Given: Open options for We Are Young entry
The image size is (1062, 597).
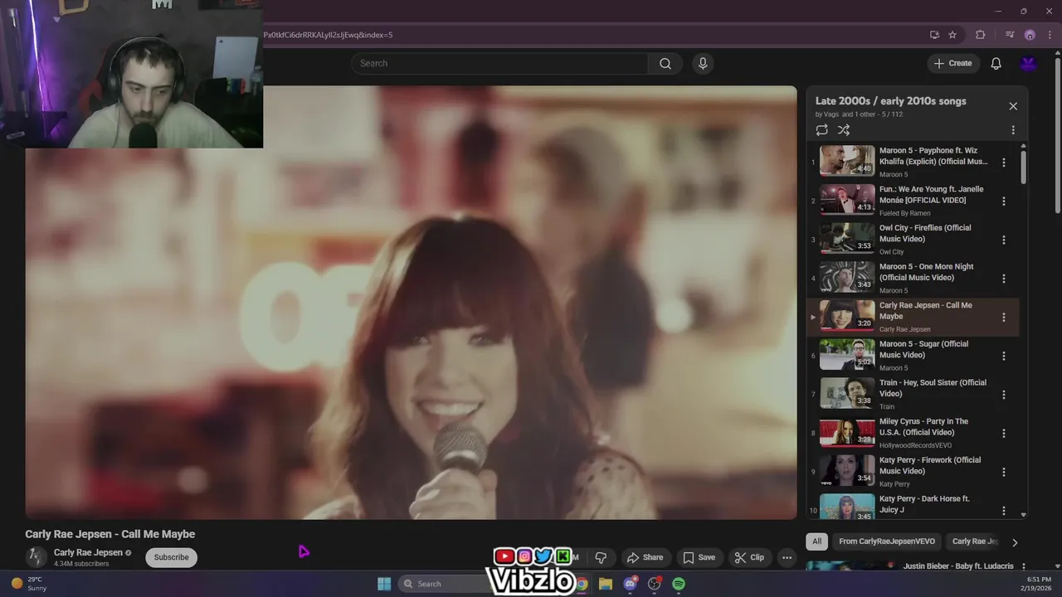Looking at the screenshot, I should coord(1004,201).
